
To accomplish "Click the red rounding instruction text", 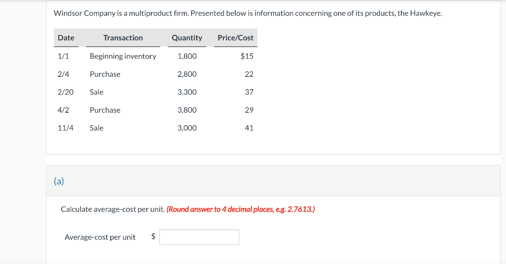I will pos(241,209).
